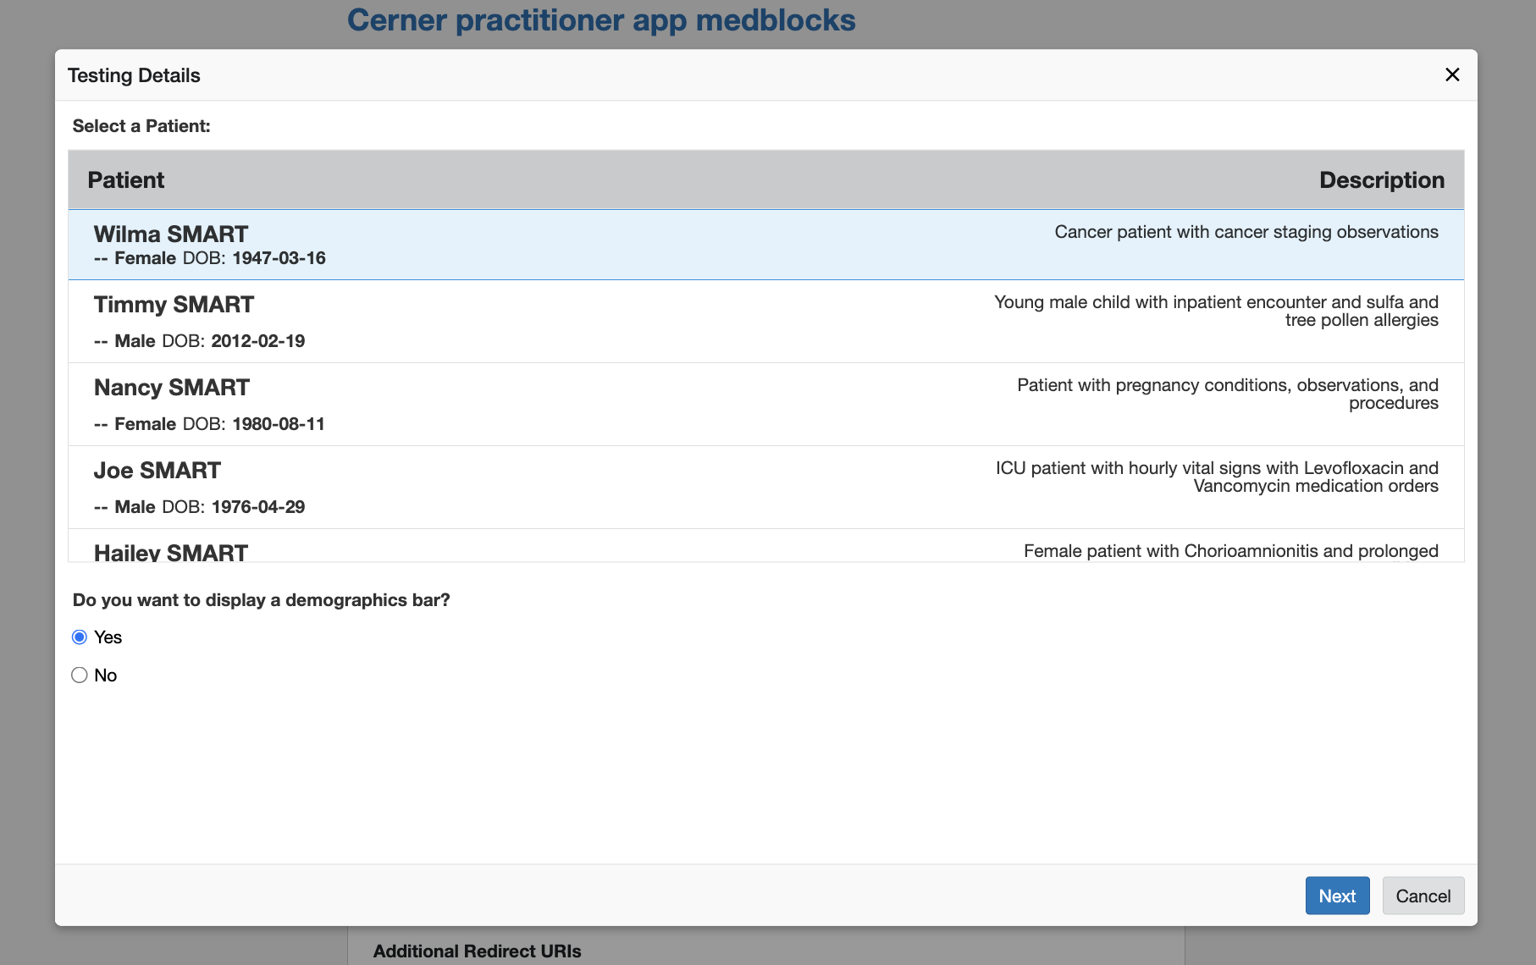The height and width of the screenshot is (965, 1536).
Task: Click the cancer staging observations description
Action: (x=1246, y=232)
